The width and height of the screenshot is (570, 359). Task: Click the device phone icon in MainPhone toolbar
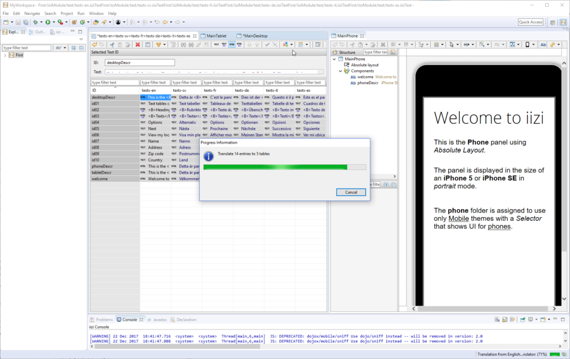[x=527, y=45]
